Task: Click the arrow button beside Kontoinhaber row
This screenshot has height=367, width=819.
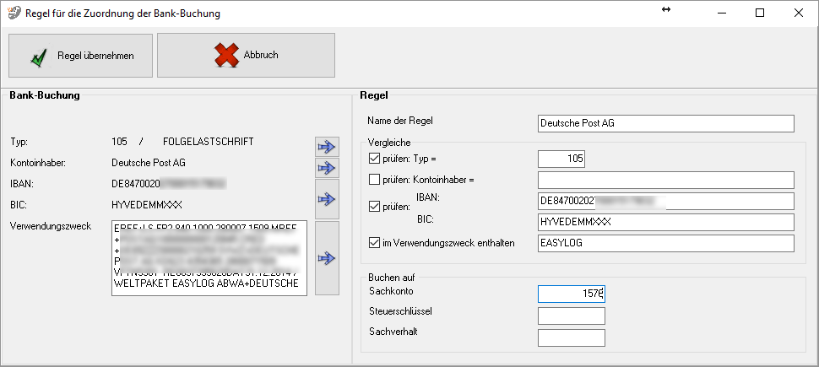Action: click(x=326, y=168)
